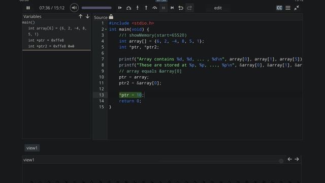Viewport: 325px width, 183px height.
Task: Toggle closed captions CC
Action: [x=279, y=8]
